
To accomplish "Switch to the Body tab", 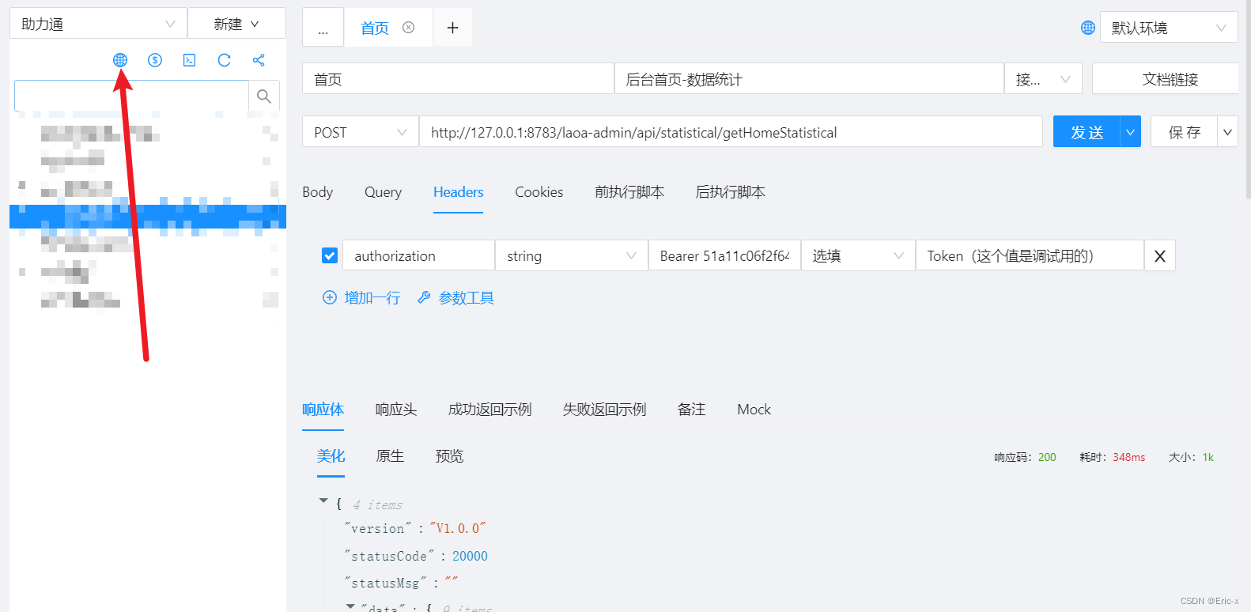I will pyautogui.click(x=318, y=192).
